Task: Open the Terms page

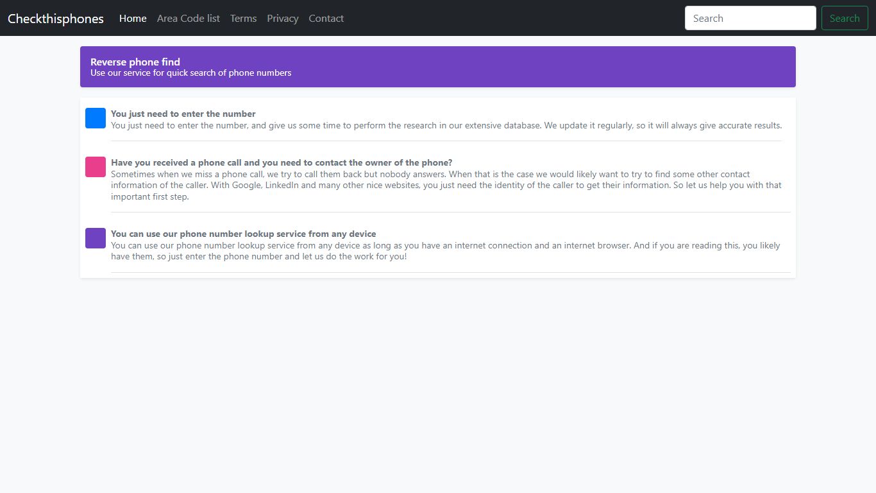Action: pos(243,19)
